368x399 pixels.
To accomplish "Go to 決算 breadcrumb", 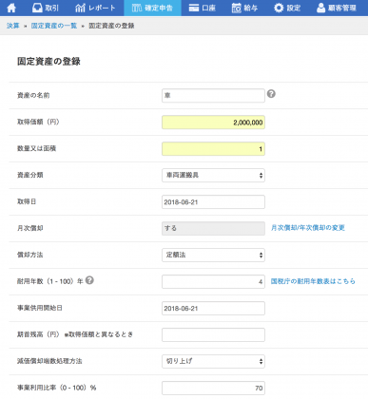I will [13, 26].
